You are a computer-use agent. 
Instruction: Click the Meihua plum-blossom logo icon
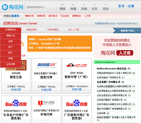5,7
